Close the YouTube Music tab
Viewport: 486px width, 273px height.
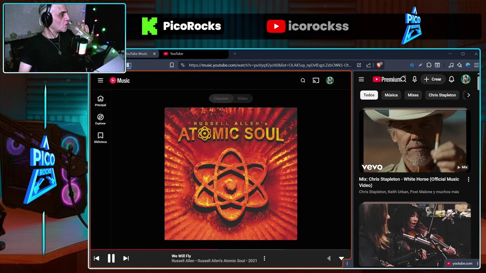coord(154,54)
